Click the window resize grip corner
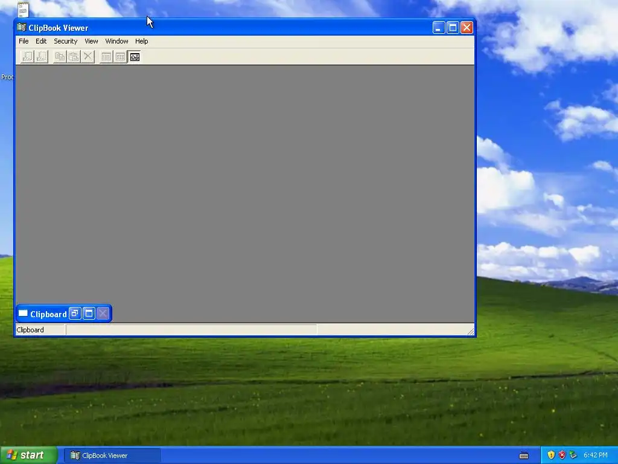The height and width of the screenshot is (464, 618). 471,332
